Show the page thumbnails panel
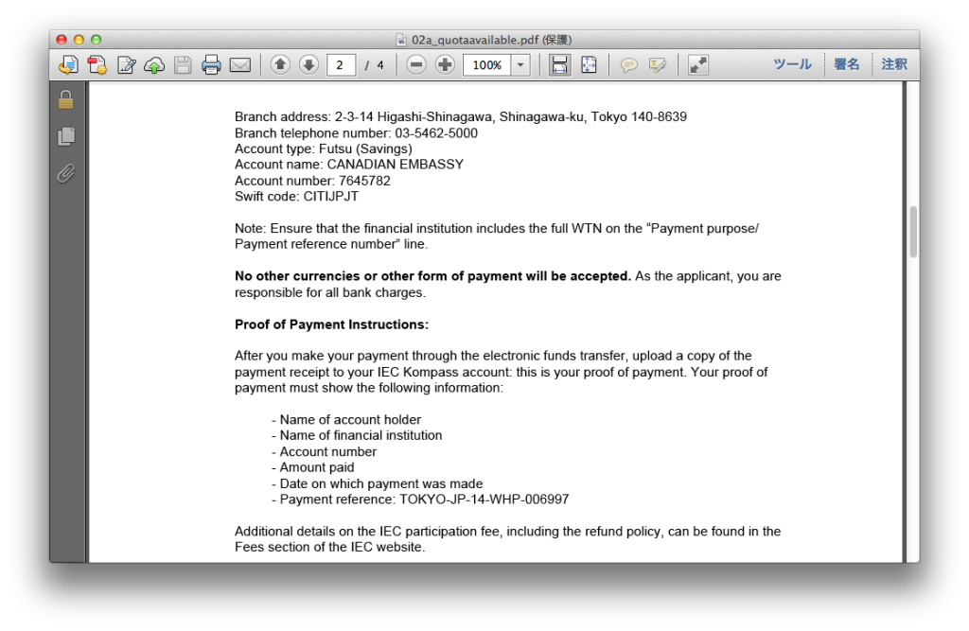Viewport: 969px width, 631px height. (x=65, y=136)
